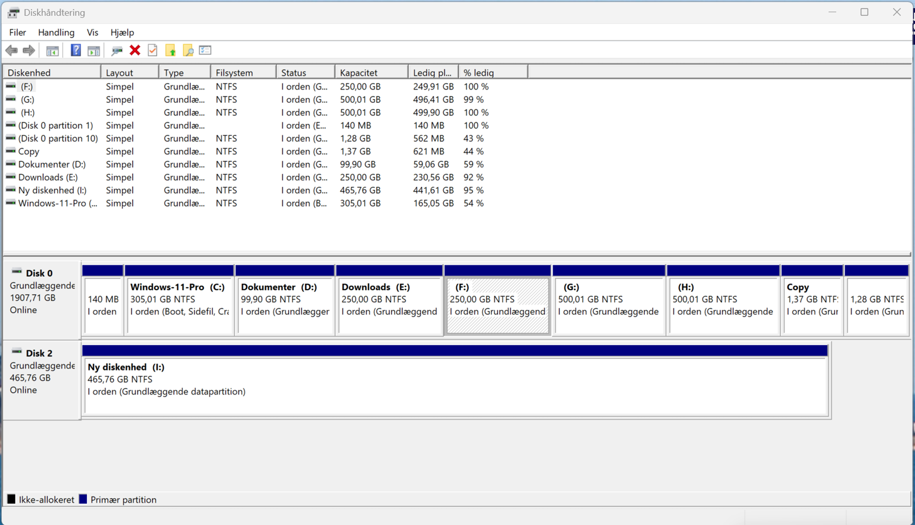Click the drive icon beside Windows-11-Pro list row
The height and width of the screenshot is (525, 915).
[x=11, y=202]
